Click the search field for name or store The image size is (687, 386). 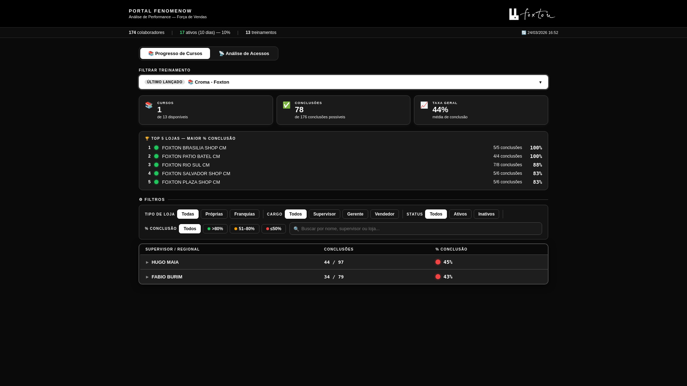416,229
